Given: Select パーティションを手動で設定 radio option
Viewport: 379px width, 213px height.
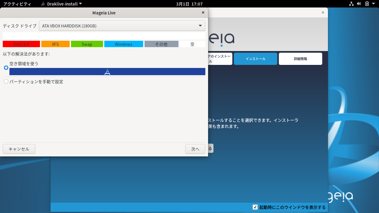Looking at the screenshot, I should click(x=6, y=82).
